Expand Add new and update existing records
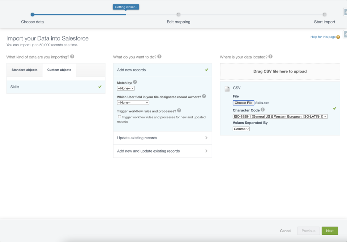The width and height of the screenshot is (347, 242). (162, 151)
